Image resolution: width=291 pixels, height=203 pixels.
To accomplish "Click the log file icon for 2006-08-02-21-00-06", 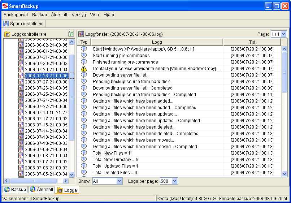I will pos(21,45).
